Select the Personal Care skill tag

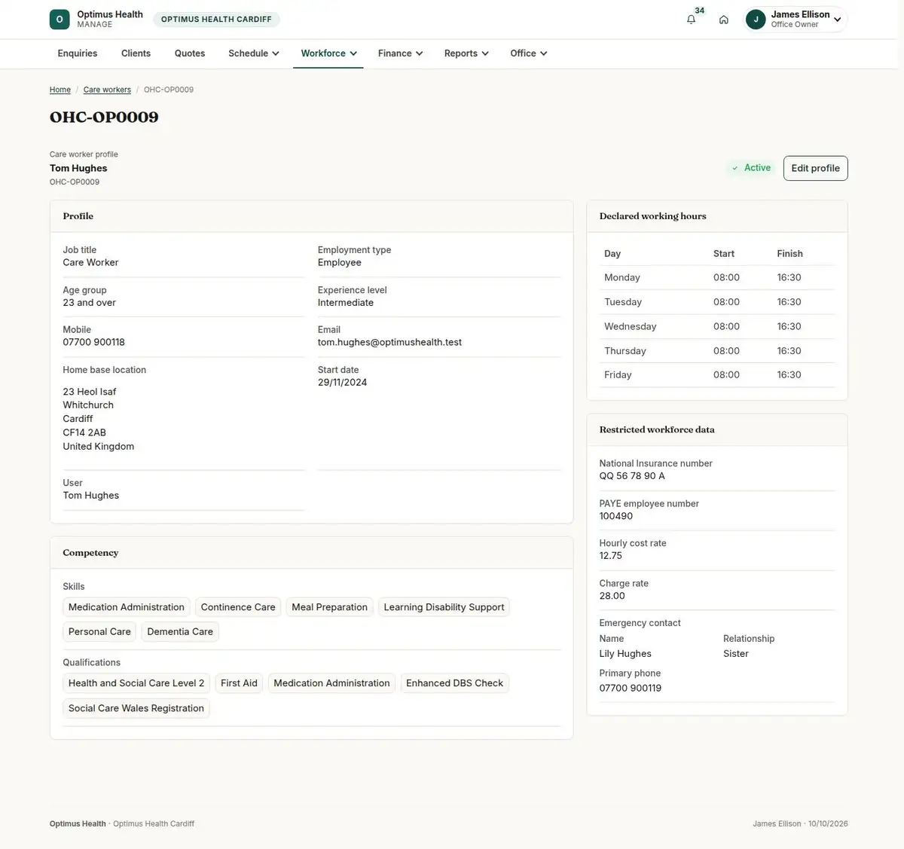click(99, 631)
